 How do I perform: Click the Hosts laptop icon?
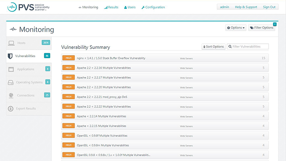click(x=11, y=43)
